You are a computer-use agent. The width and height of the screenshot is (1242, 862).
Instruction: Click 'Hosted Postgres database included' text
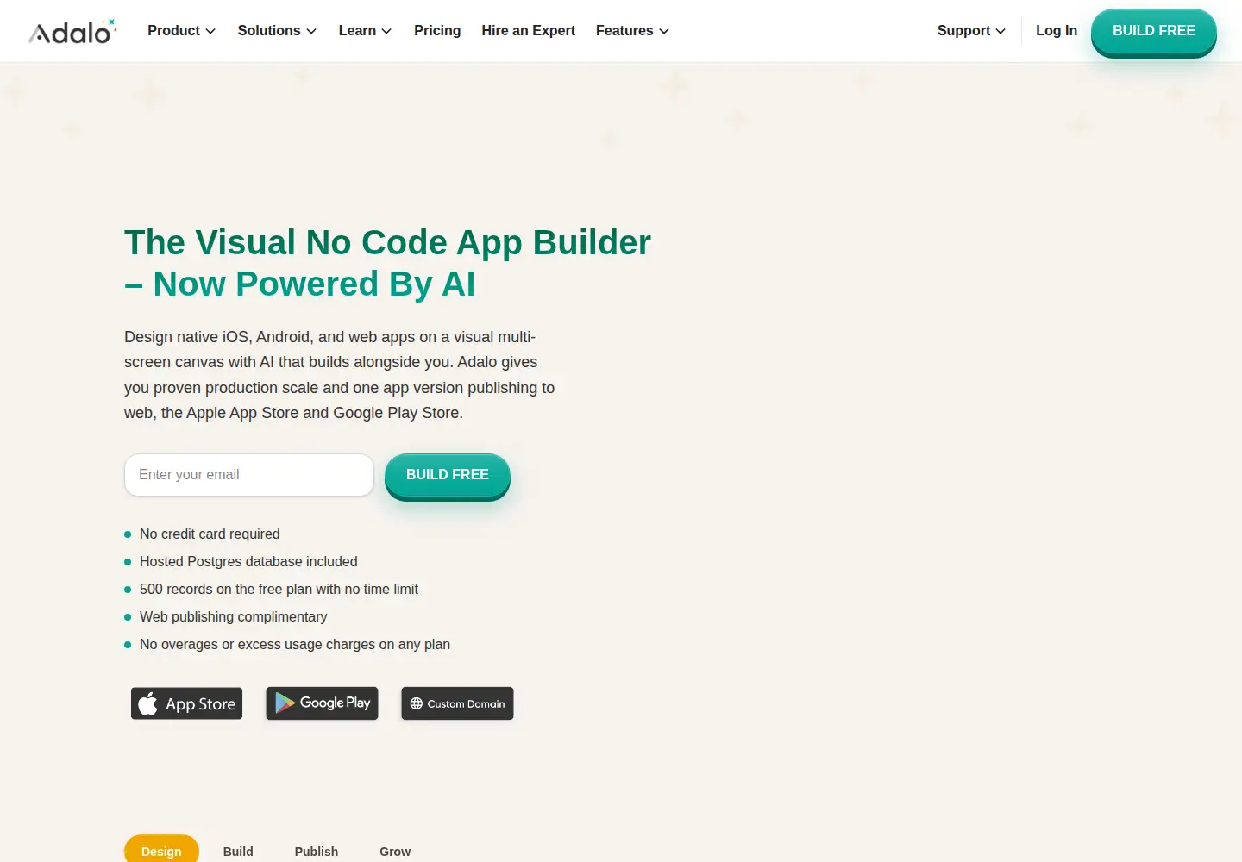[248, 562]
